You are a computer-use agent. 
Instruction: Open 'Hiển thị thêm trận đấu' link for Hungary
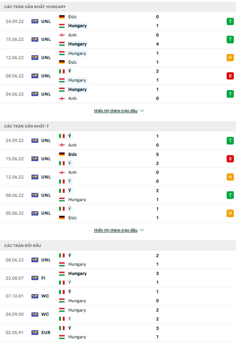[x=116, y=111]
